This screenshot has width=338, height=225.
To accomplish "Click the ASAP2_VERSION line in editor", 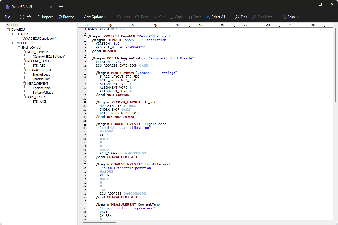I will pos(106,29).
